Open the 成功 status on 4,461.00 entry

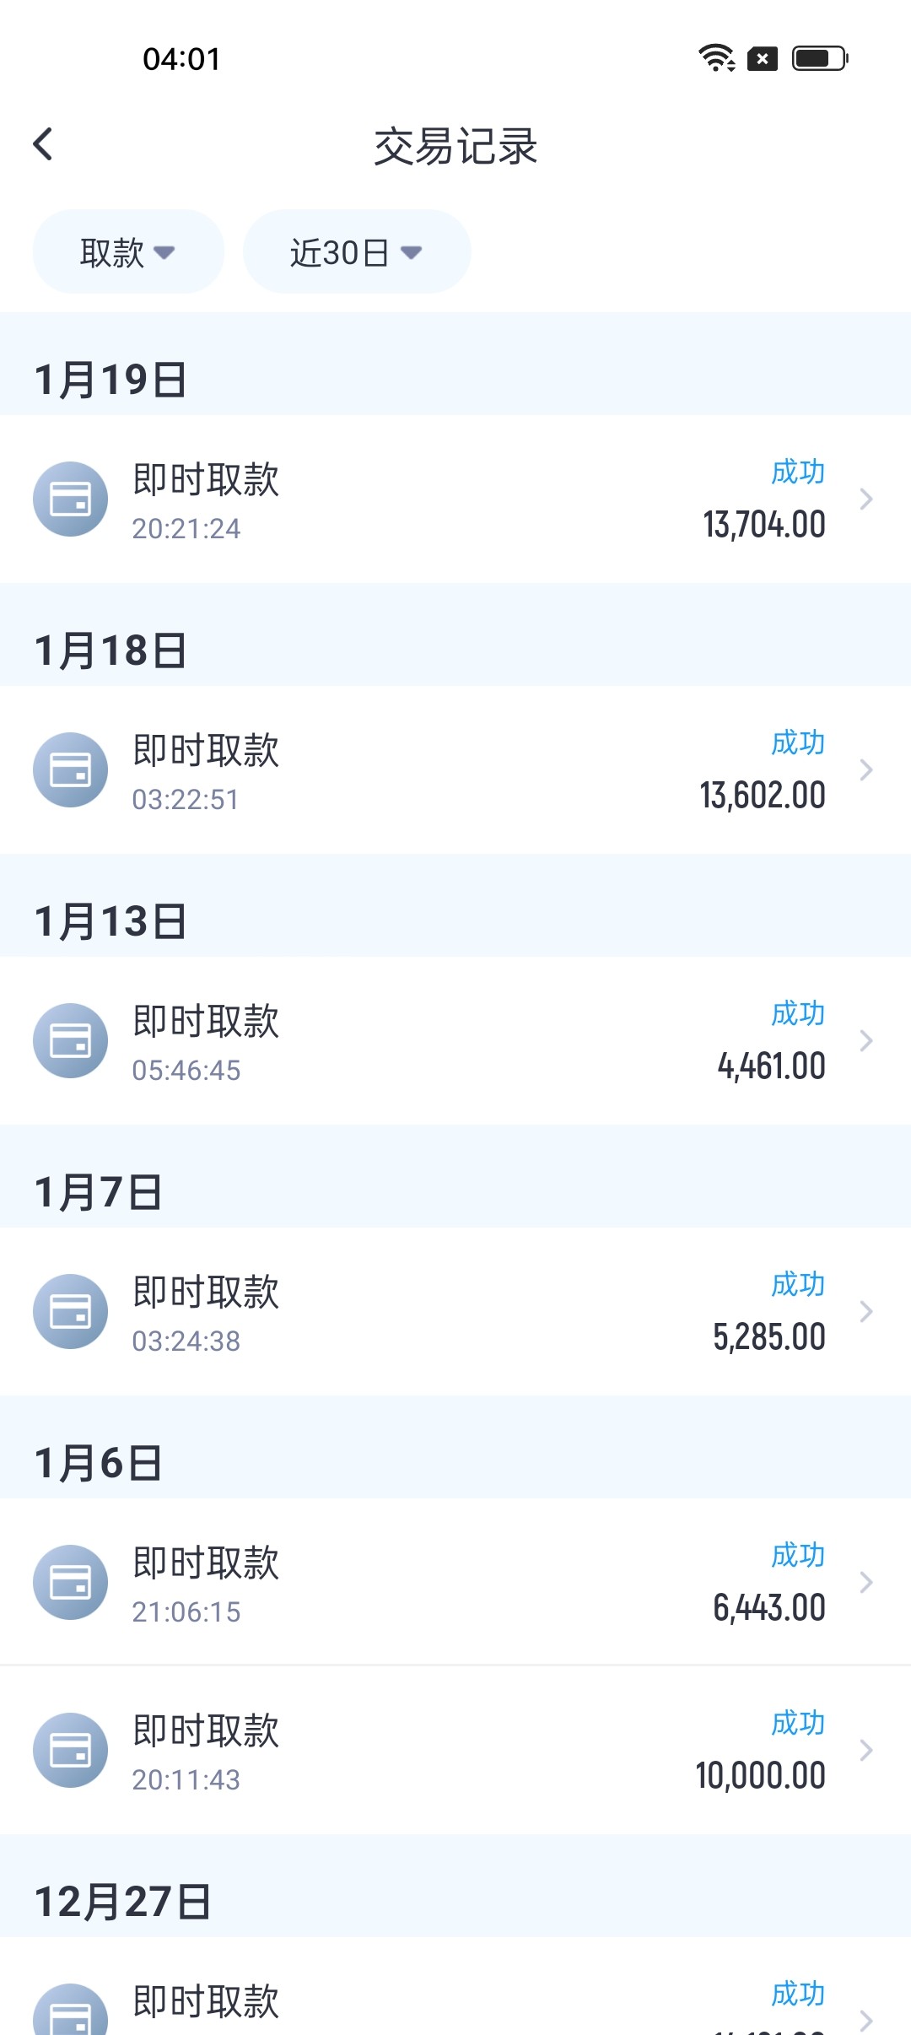click(798, 1013)
